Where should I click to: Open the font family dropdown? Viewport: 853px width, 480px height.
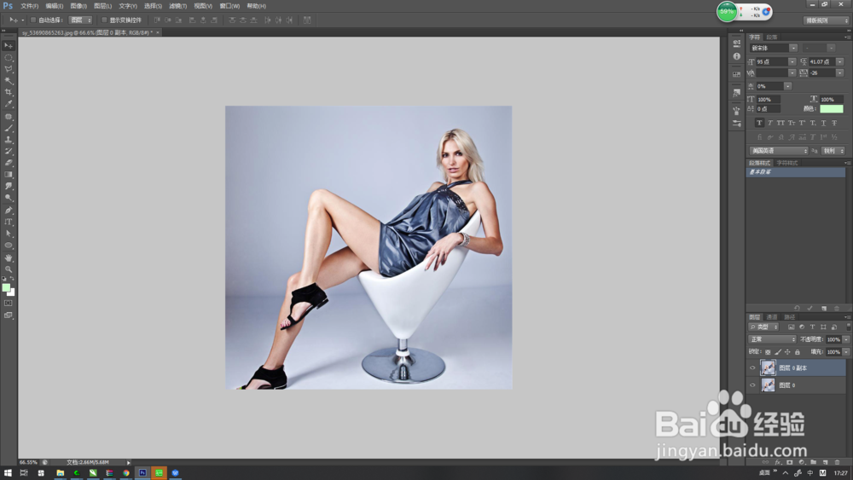793,49
